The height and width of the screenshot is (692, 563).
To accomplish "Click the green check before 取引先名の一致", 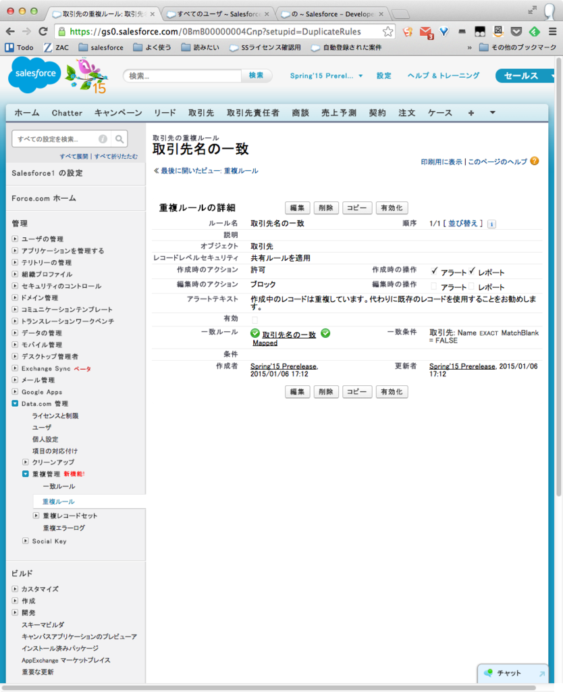I will tap(254, 333).
